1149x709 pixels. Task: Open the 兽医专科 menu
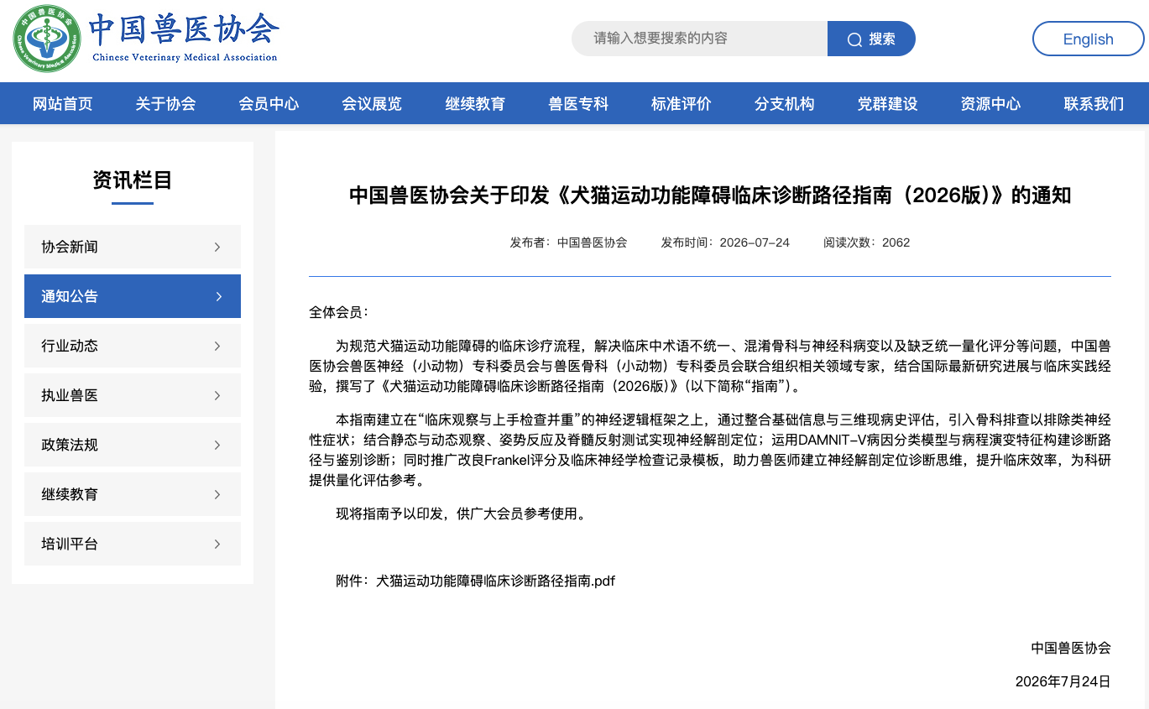[578, 104]
